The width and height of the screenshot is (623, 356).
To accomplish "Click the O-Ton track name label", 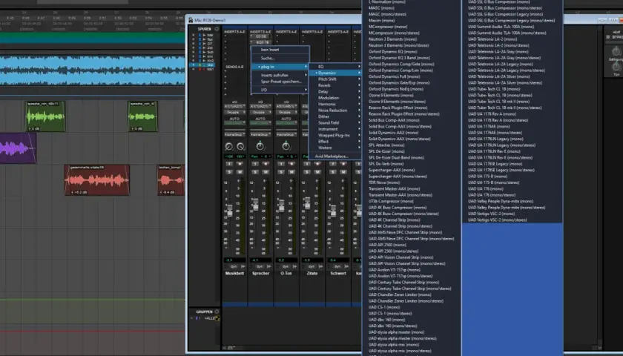I will [x=286, y=274].
